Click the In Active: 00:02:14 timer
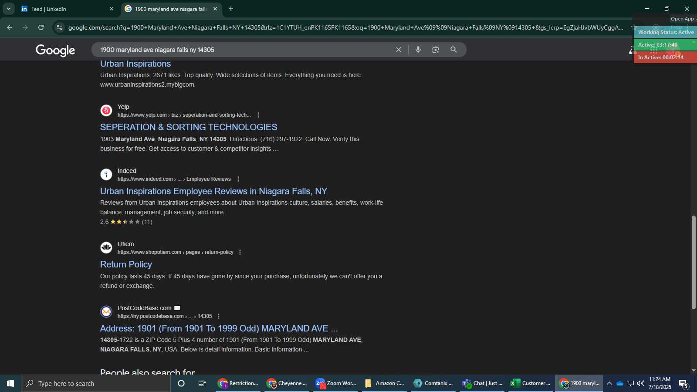The width and height of the screenshot is (697, 392). click(665, 57)
